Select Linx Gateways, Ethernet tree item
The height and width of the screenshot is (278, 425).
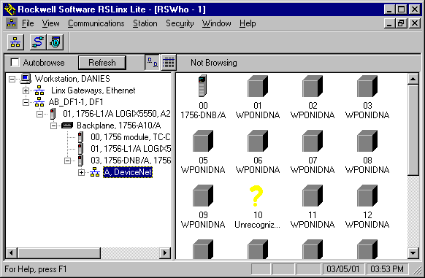point(93,90)
